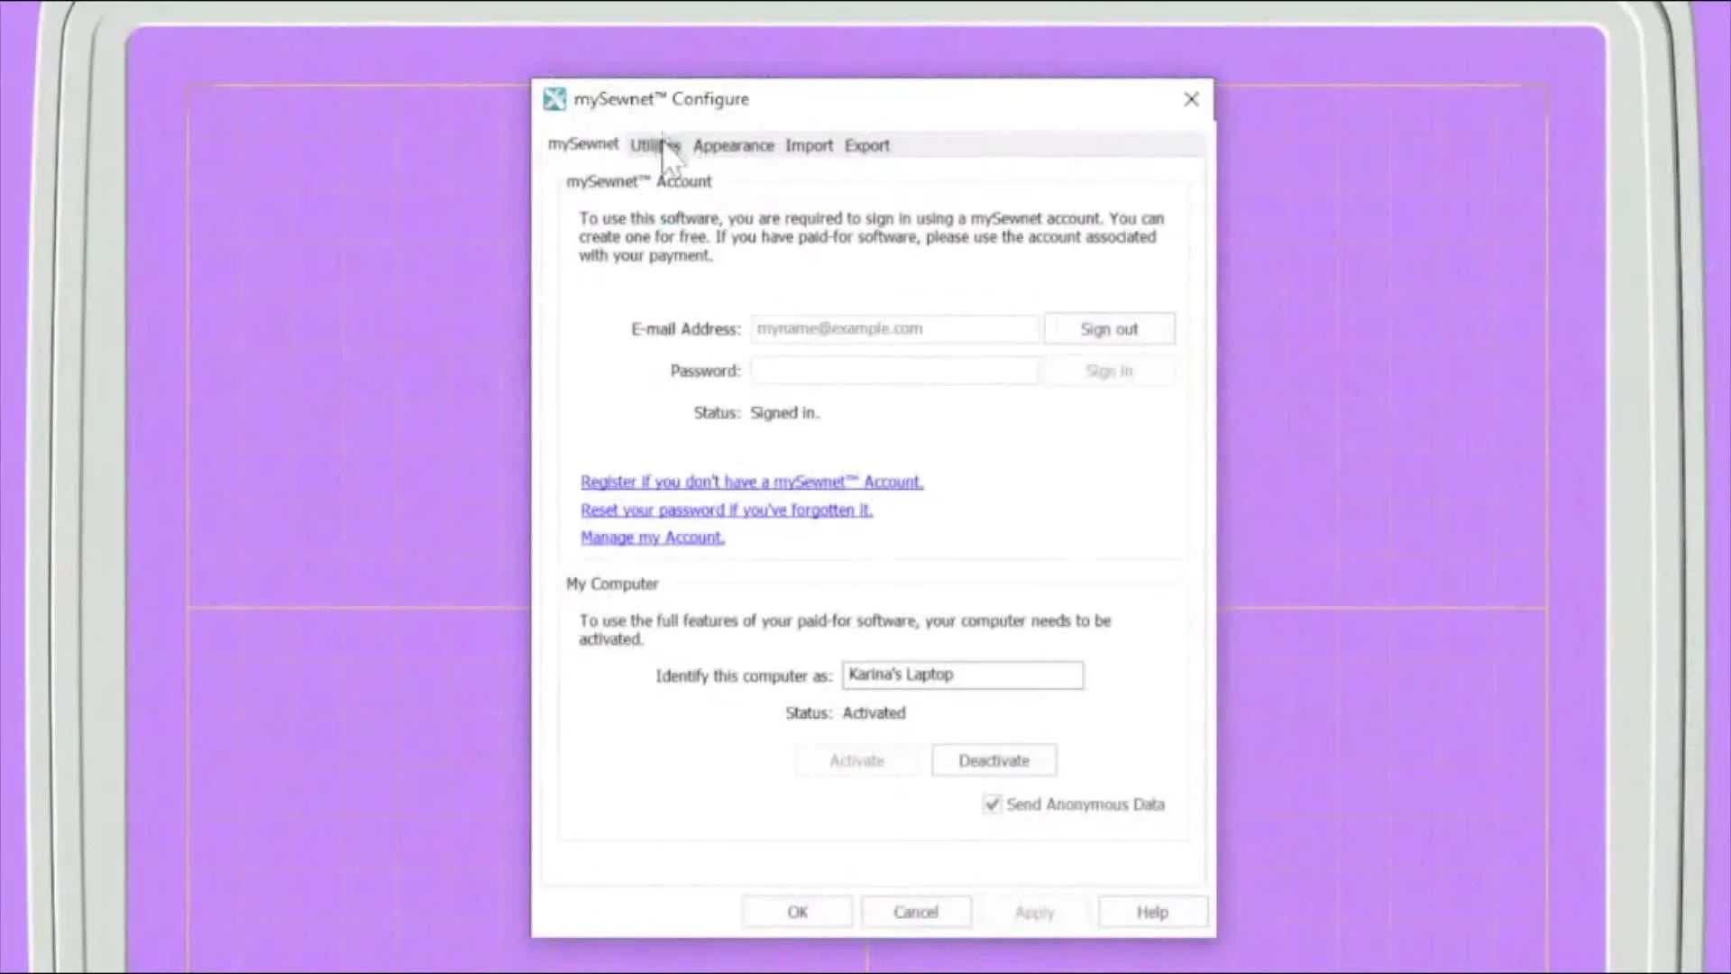Open the Utilities tab
1731x974 pixels.
click(x=655, y=145)
